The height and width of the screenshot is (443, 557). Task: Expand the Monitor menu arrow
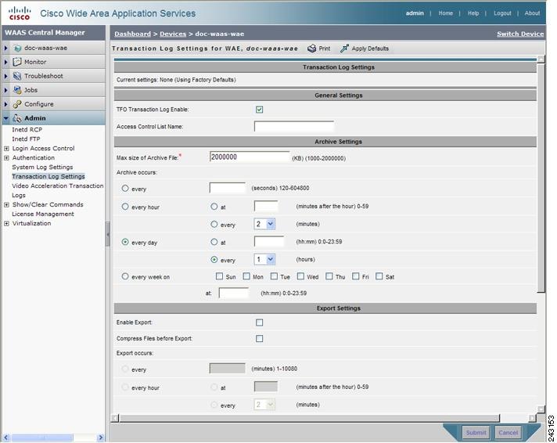click(x=5, y=62)
